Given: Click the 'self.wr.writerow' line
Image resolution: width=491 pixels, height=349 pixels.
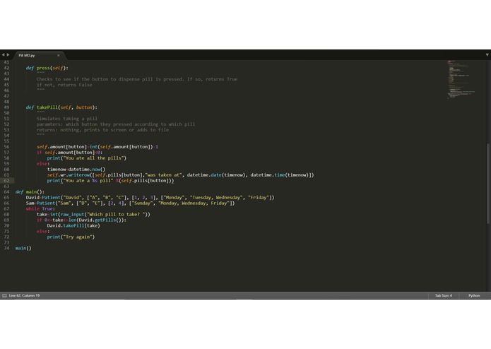Looking at the screenshot, I should tap(180, 175).
